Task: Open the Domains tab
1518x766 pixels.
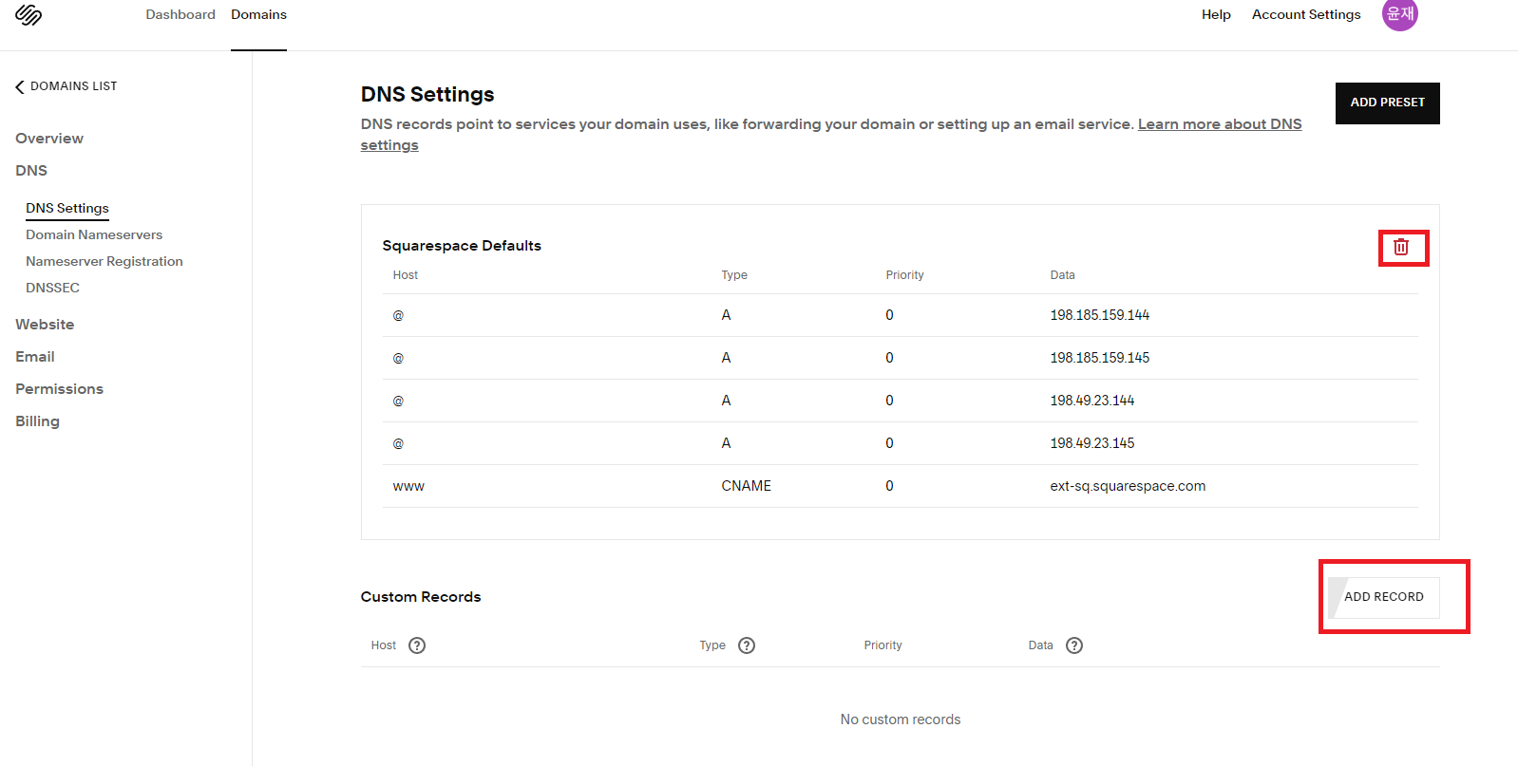Action: coord(258,14)
